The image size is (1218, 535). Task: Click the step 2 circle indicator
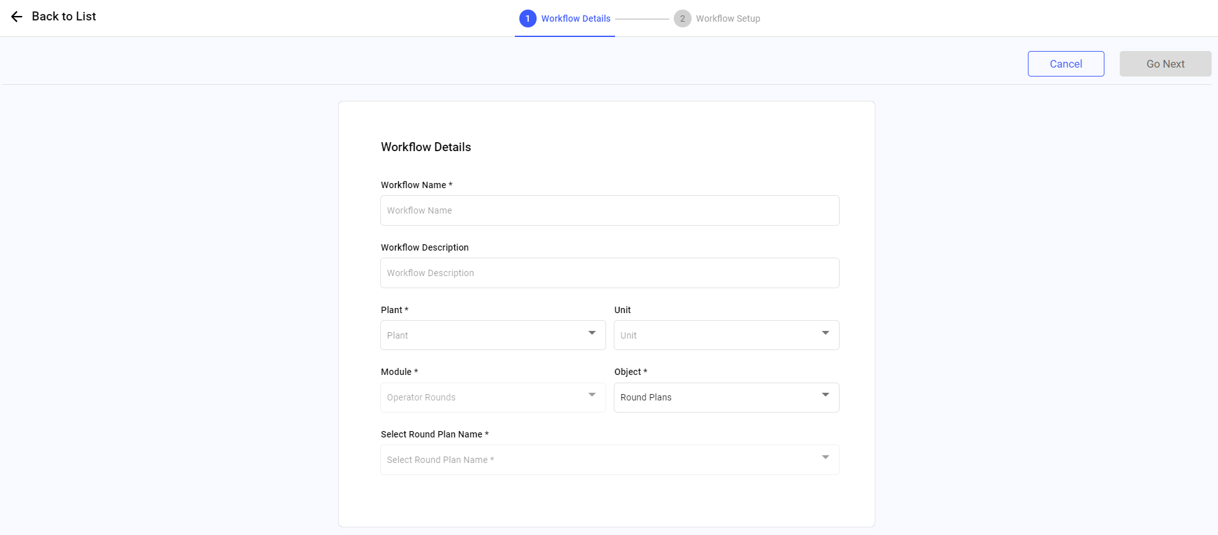tap(682, 18)
